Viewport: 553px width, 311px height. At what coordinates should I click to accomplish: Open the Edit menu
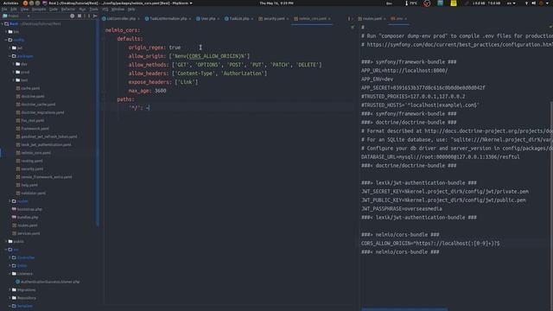(14, 10)
